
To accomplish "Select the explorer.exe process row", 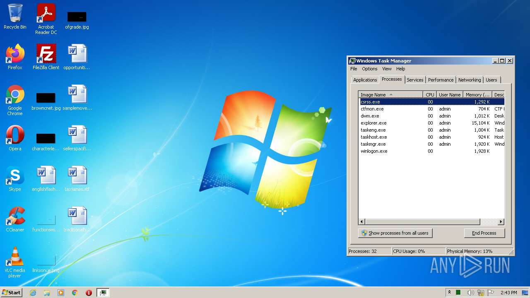I will coord(431,123).
